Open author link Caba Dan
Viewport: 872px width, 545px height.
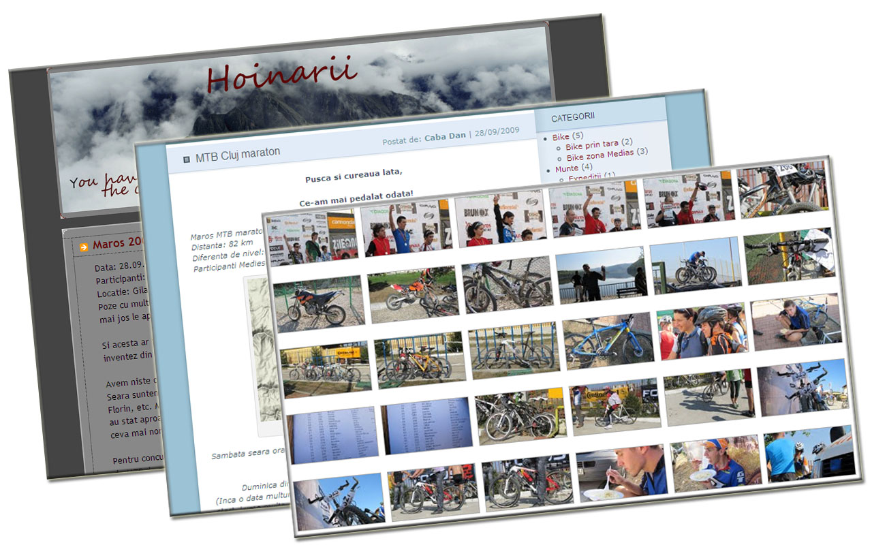(x=445, y=136)
